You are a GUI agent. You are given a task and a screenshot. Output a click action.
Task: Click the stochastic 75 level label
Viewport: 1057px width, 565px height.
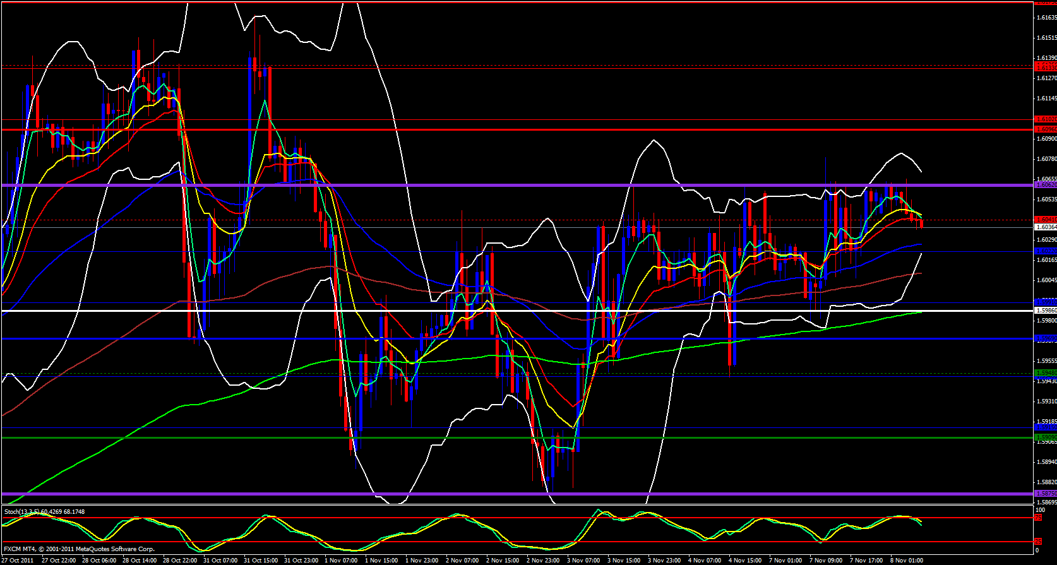pos(1037,518)
